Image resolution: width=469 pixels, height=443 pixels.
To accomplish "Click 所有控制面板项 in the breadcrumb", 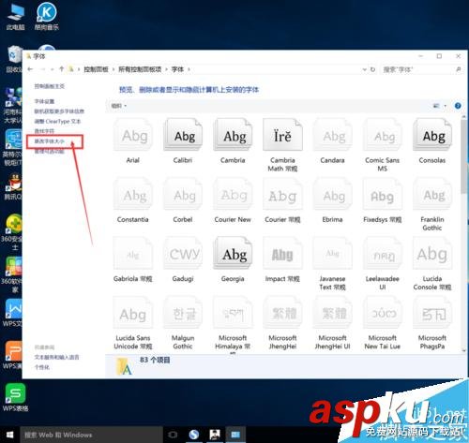I will (x=140, y=69).
